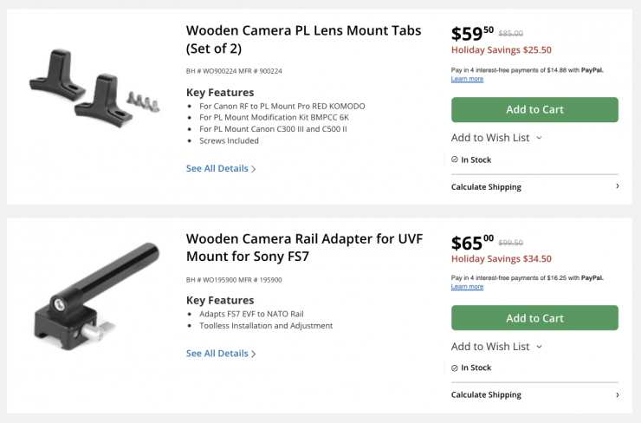Click the $65.00 sale price

pos(472,244)
